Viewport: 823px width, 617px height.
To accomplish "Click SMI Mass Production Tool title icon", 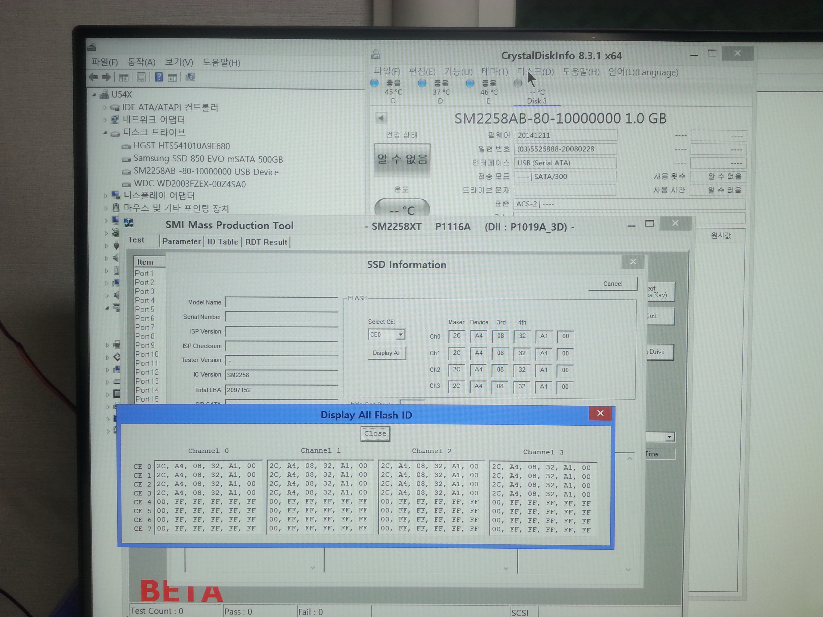I will pyautogui.click(x=129, y=223).
